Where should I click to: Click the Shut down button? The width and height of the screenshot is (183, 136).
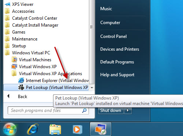pyautogui.click(x=111, y=110)
